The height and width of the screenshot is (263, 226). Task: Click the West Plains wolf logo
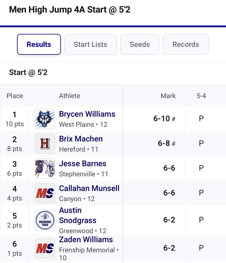(x=45, y=119)
